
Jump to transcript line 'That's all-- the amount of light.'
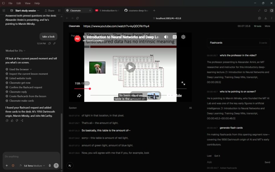click(x=100, y=123)
